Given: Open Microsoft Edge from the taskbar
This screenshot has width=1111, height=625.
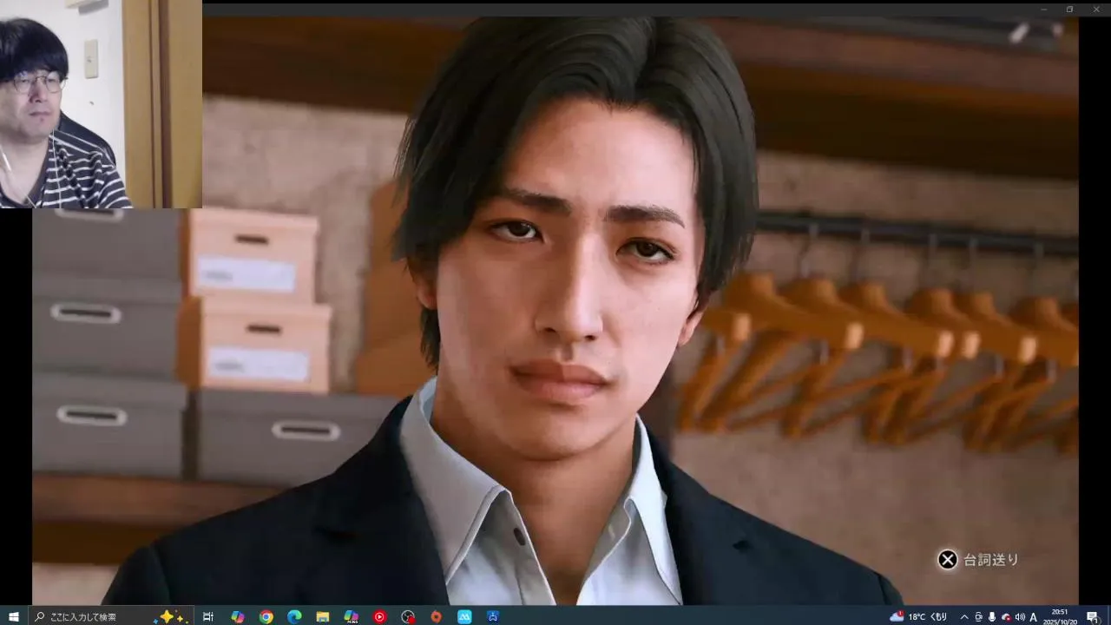Looking at the screenshot, I should tap(294, 616).
